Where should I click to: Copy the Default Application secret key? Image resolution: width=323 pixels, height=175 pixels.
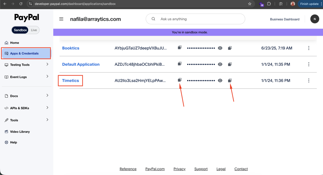(x=230, y=64)
